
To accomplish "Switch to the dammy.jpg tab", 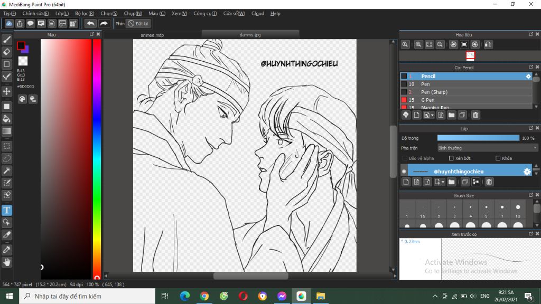I will (x=250, y=34).
